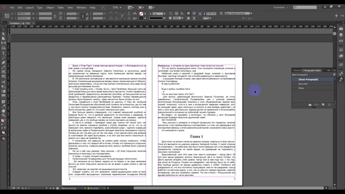The height and width of the screenshot is (194, 345).
Task: Toggle constrain proportions for width and height
Action: click(55, 16)
